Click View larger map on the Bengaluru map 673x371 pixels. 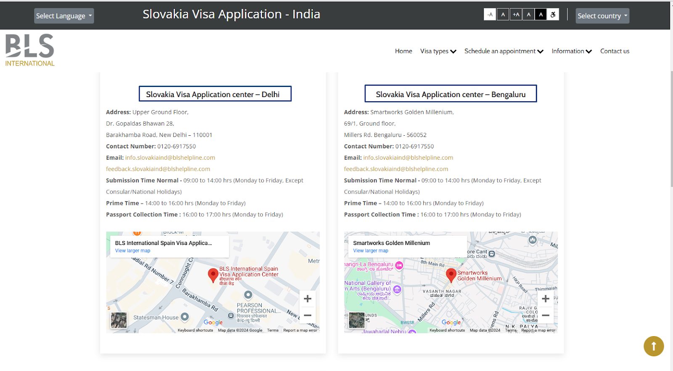tap(371, 251)
